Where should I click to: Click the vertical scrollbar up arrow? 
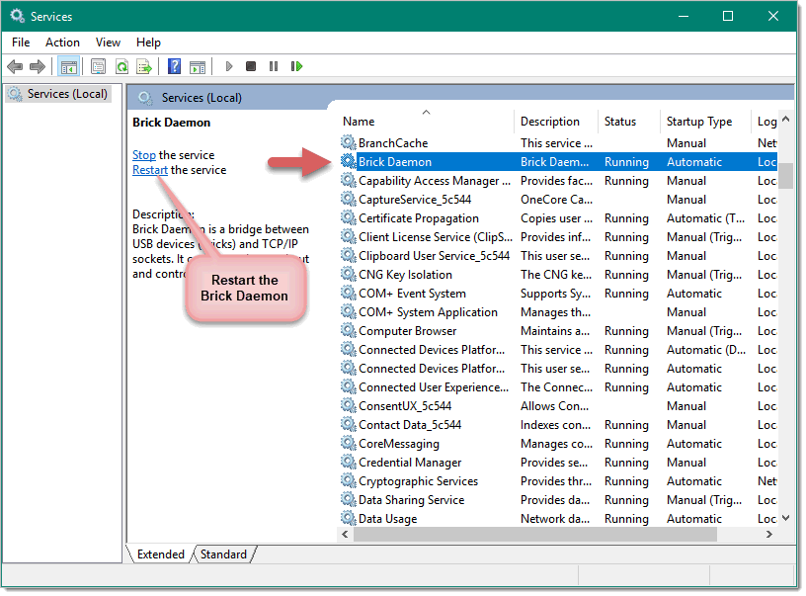click(x=785, y=119)
